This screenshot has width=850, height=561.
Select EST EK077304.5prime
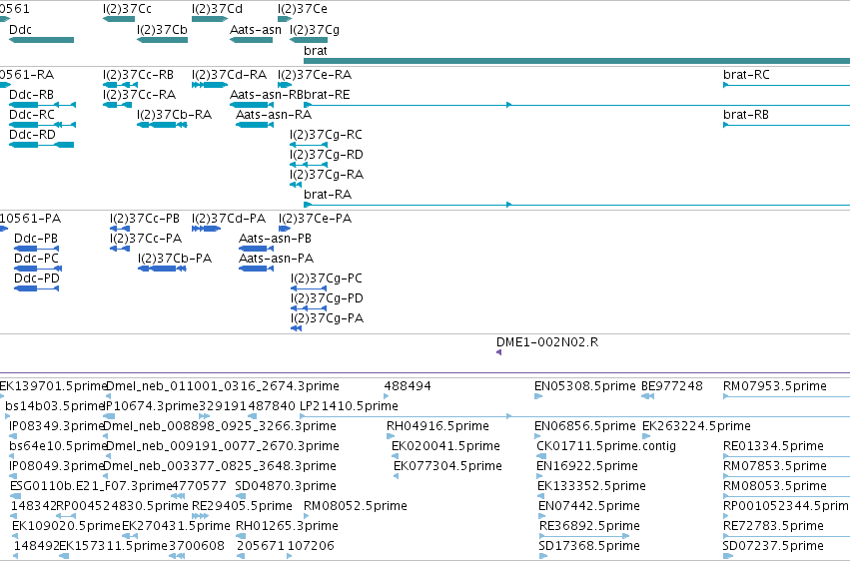(397, 476)
